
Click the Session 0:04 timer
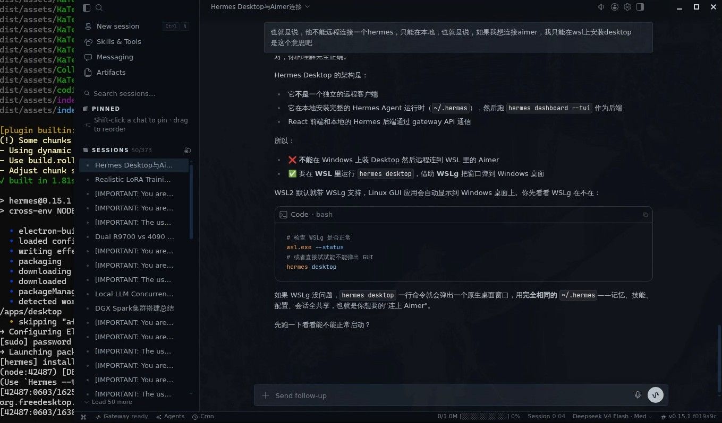point(546,417)
